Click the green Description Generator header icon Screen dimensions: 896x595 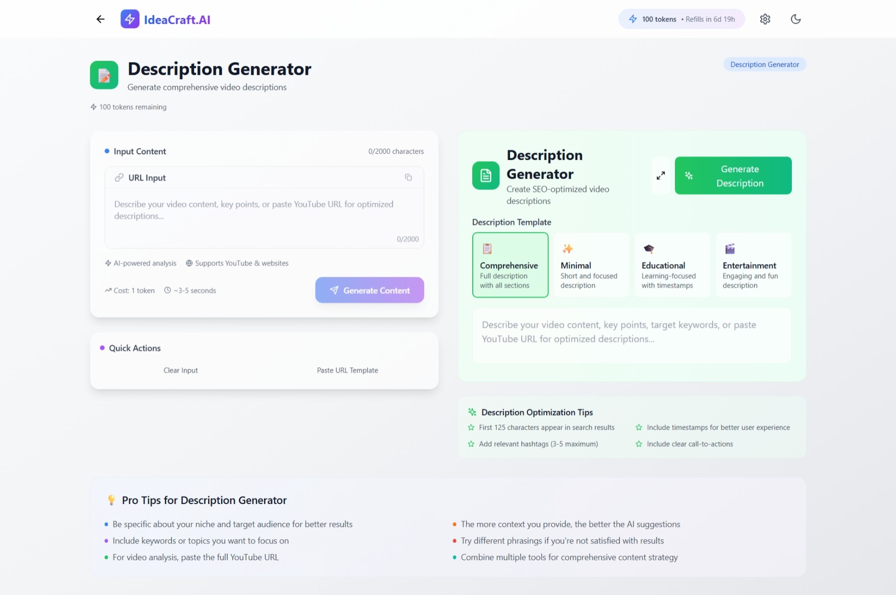click(x=104, y=75)
